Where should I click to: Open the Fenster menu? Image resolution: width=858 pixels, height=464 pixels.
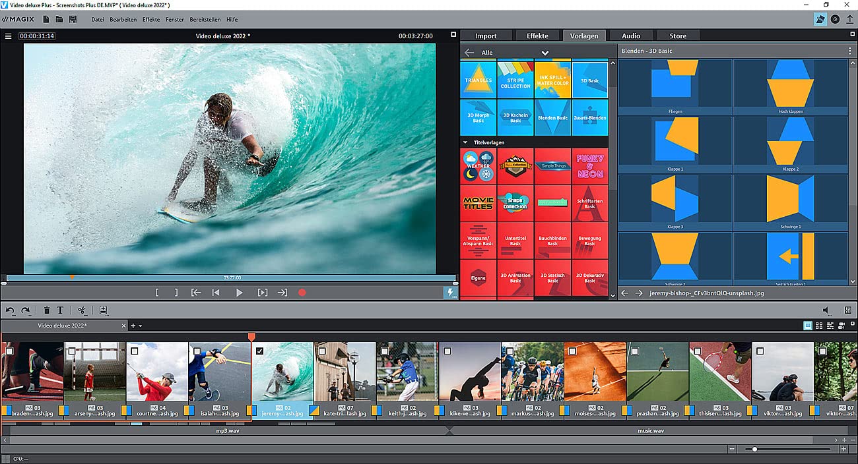point(175,20)
